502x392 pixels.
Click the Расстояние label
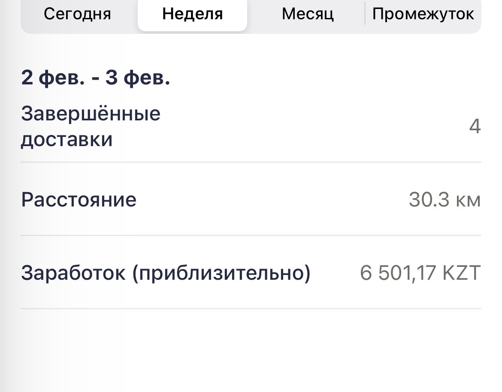pyautogui.click(x=79, y=200)
